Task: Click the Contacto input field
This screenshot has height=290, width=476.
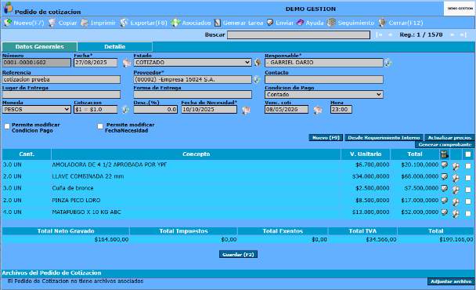Action: click(x=324, y=80)
